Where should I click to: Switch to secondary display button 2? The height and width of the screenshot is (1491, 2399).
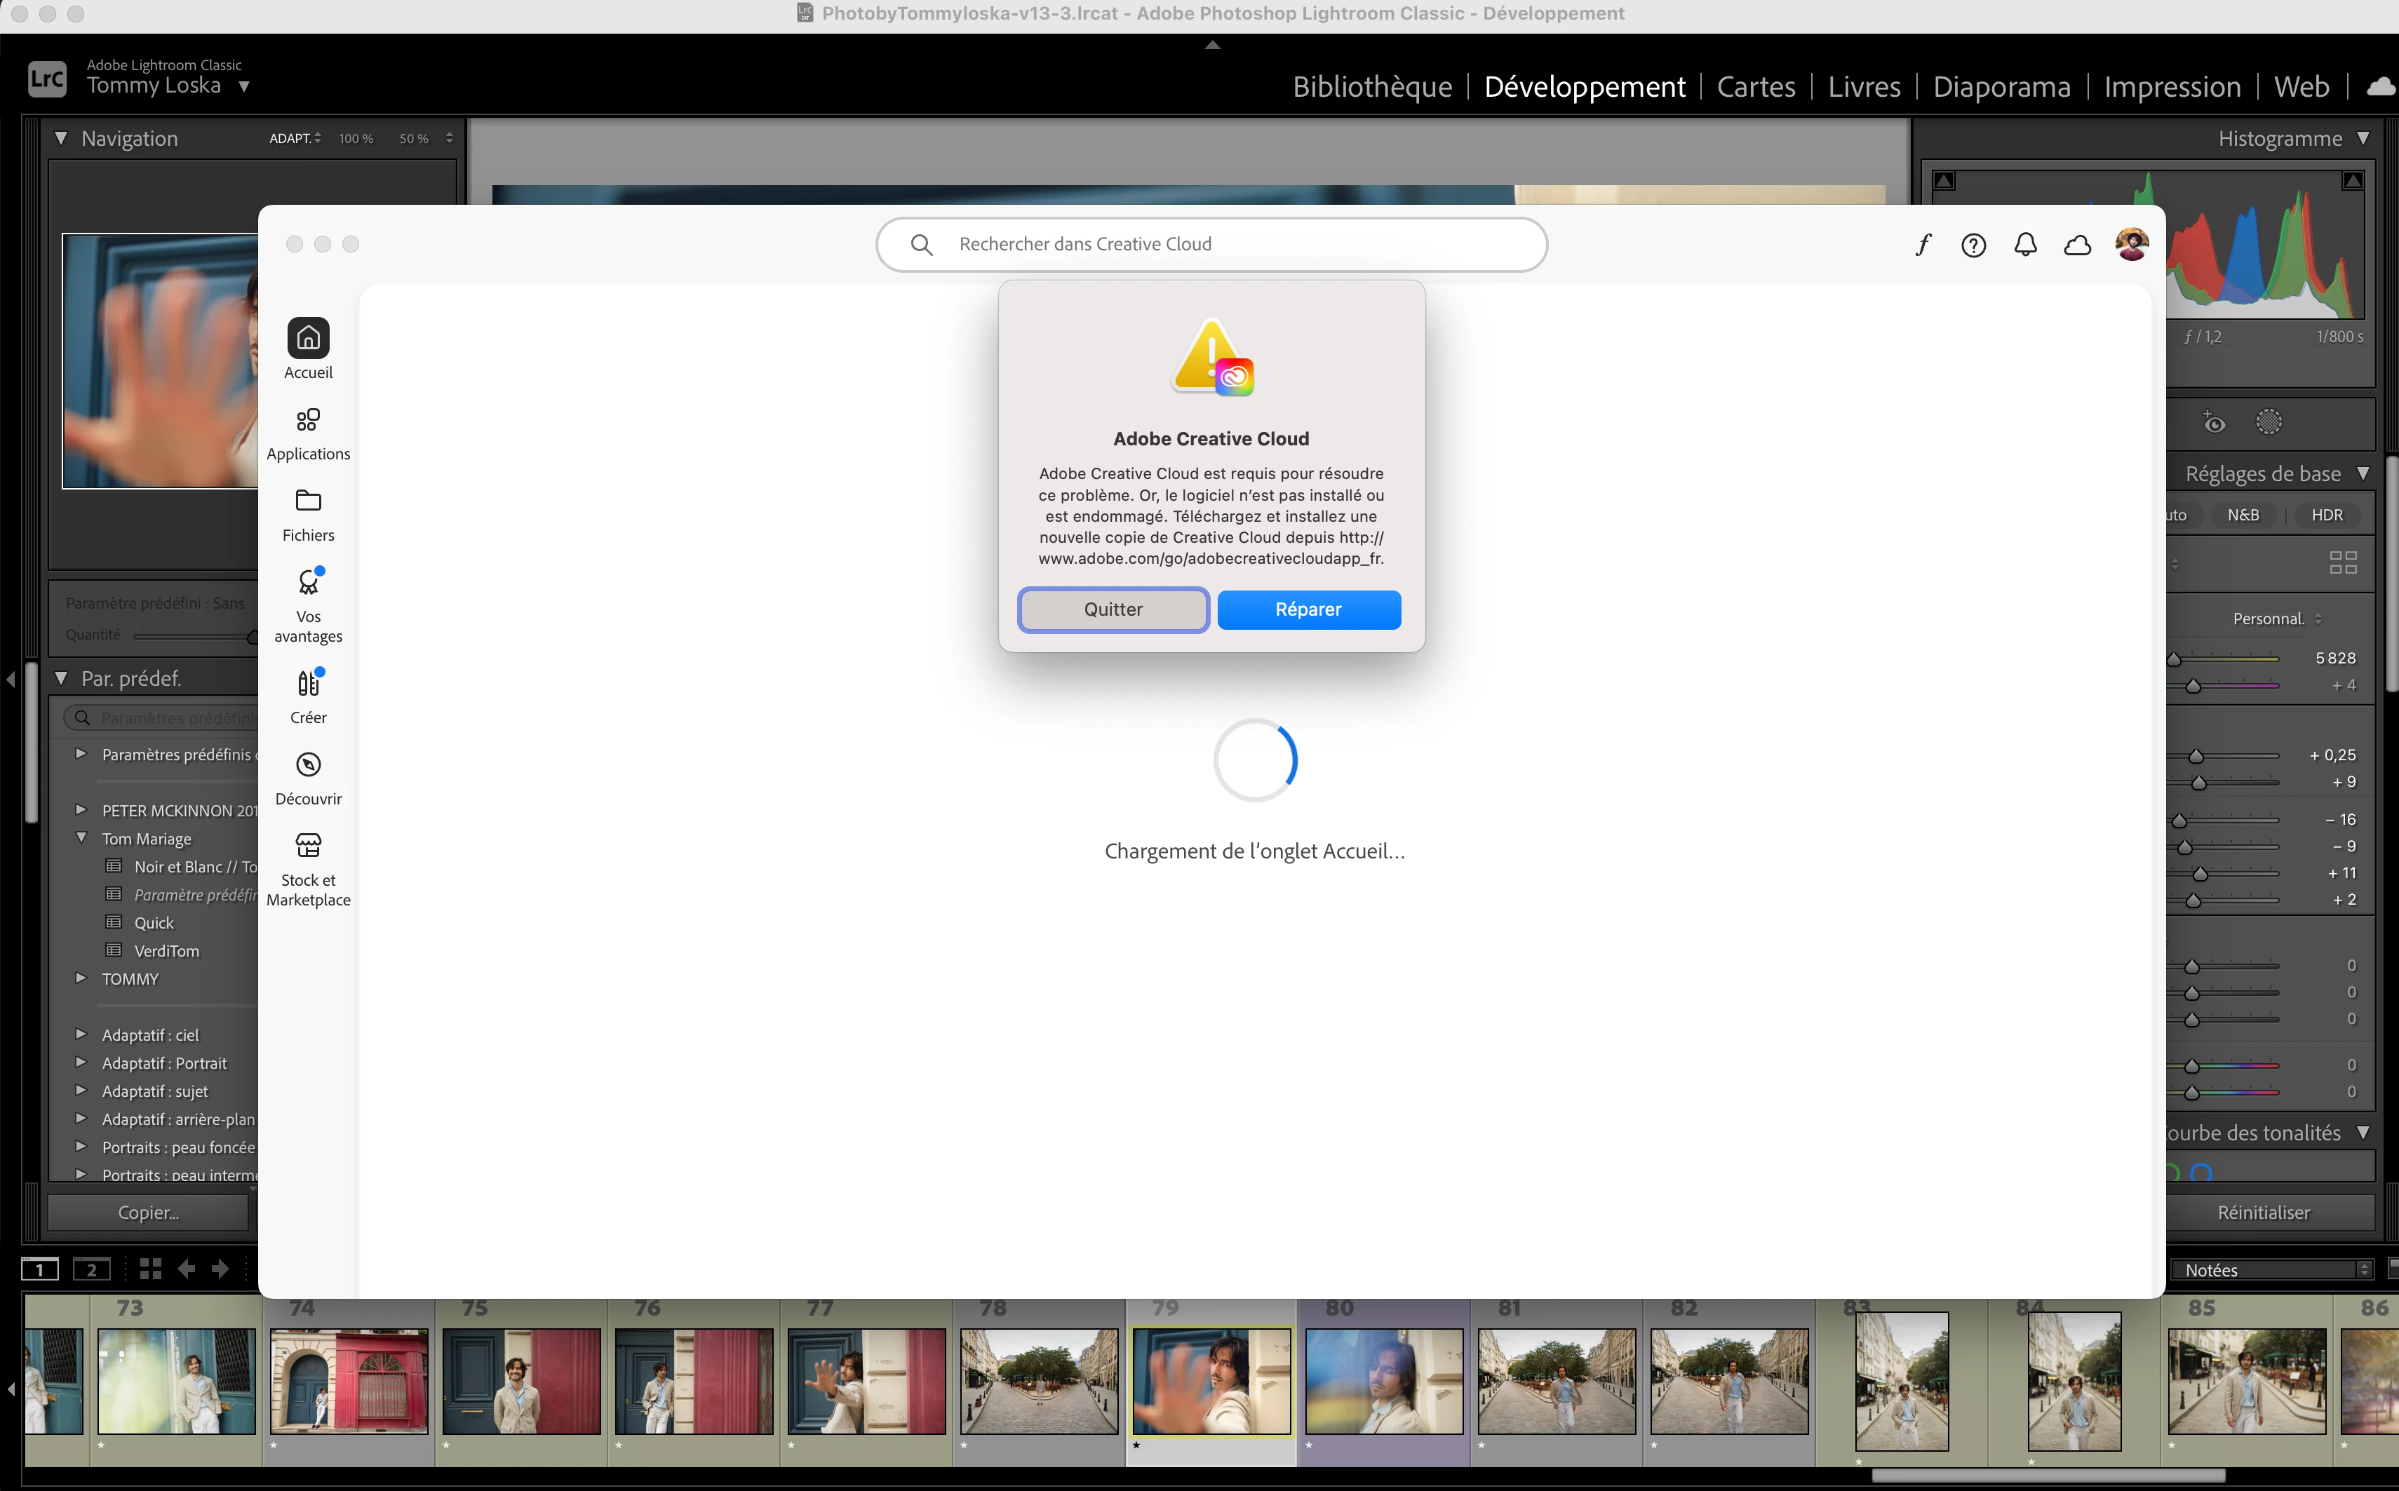92,1269
